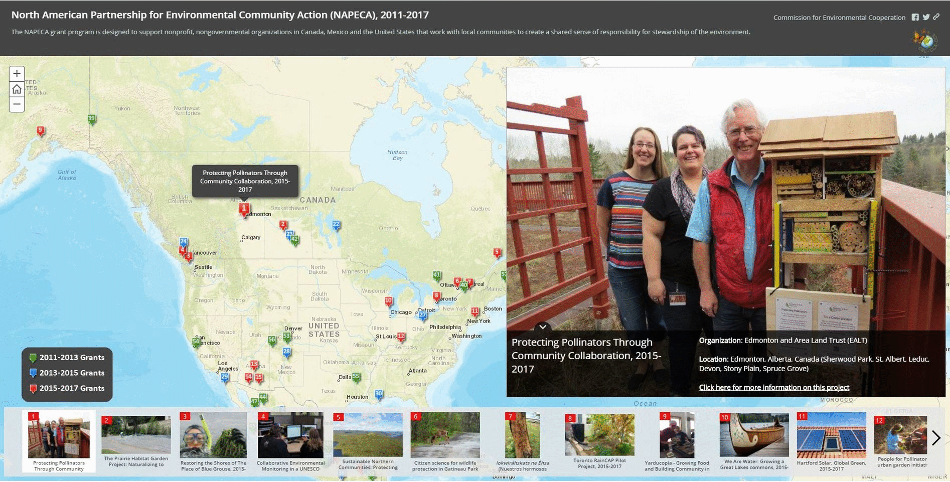Zoom in on the map
The width and height of the screenshot is (950, 482).
coord(17,74)
